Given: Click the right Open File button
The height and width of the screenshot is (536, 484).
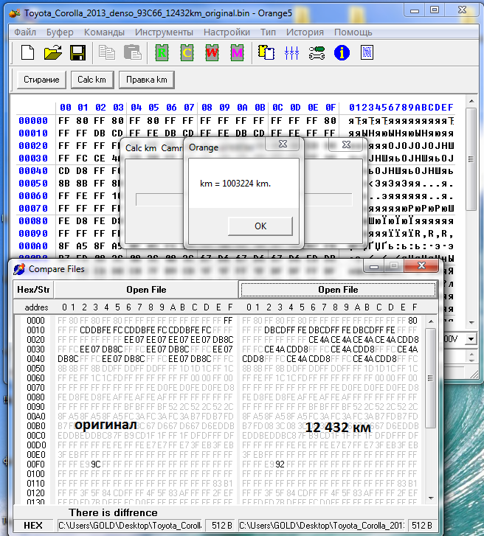Looking at the screenshot, I should 338,290.
